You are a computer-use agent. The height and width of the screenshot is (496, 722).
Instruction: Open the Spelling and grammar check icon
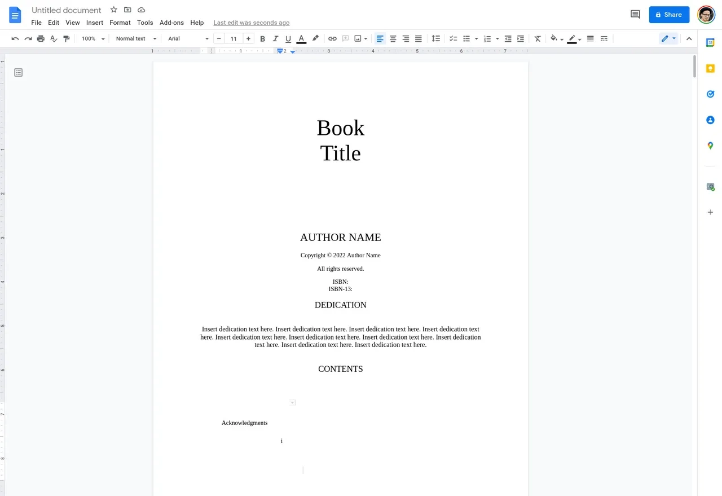tap(53, 38)
